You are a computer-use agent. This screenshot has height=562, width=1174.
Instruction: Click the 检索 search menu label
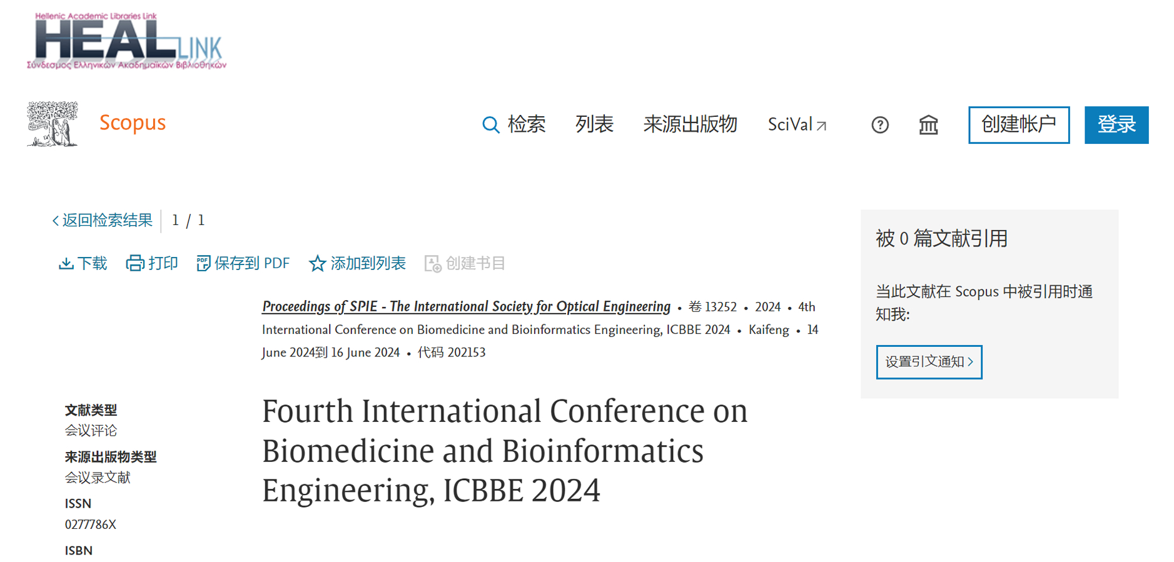[527, 124]
